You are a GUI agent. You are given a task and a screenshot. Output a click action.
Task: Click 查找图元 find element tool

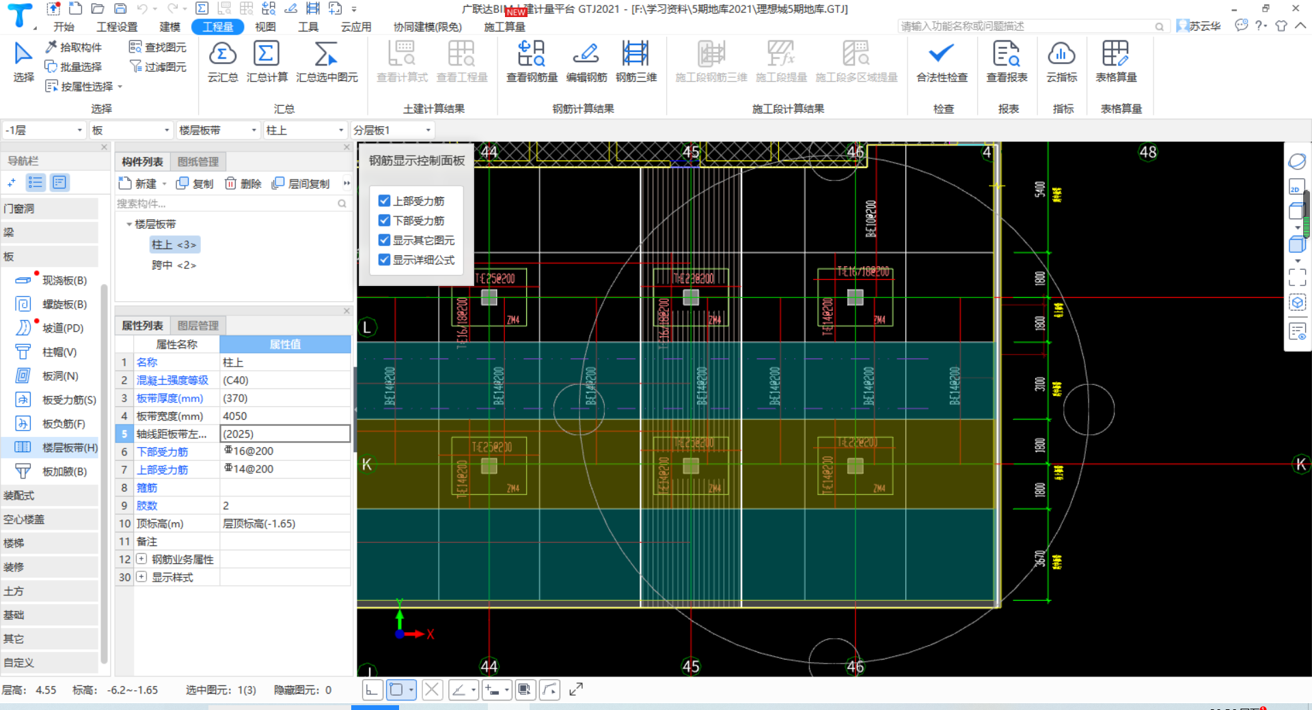tap(158, 47)
